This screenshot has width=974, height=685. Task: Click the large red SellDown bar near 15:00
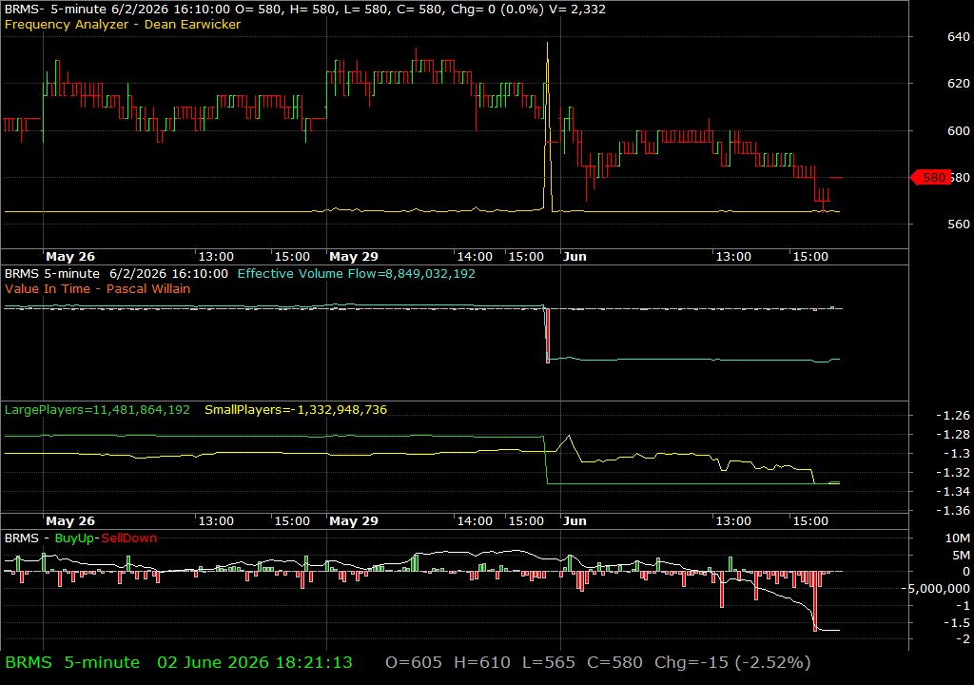pos(815,601)
